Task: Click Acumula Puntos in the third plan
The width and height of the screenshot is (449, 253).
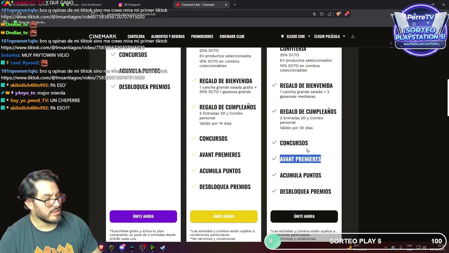Action: click(x=300, y=175)
